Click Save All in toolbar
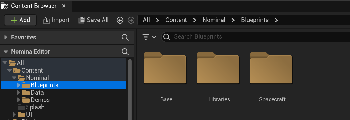The width and height of the screenshot is (350, 120). [x=94, y=20]
